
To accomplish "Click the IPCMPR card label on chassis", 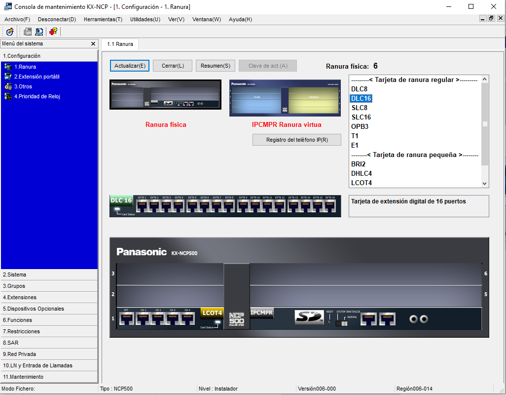I will click(262, 313).
